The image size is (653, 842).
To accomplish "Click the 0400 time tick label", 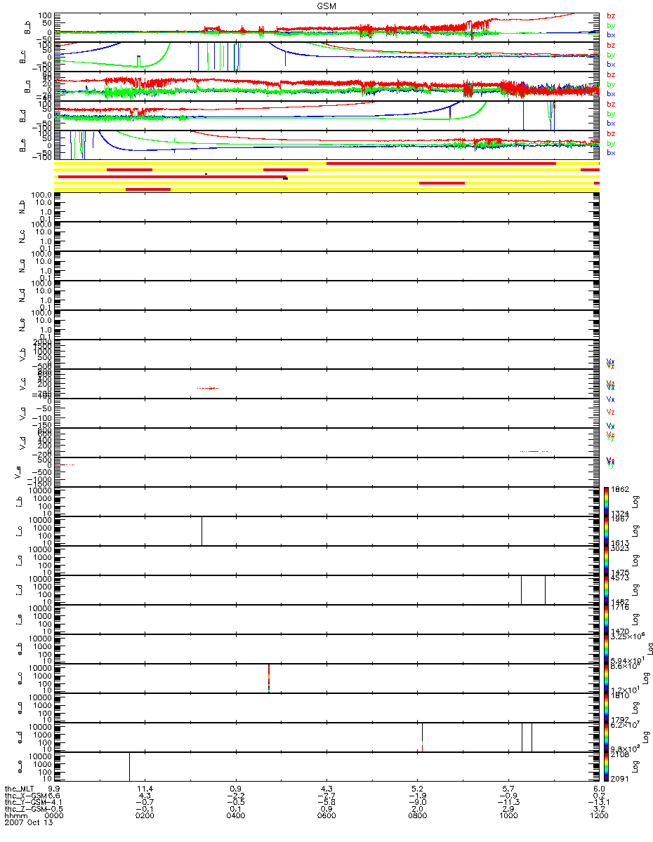I will [x=236, y=816].
